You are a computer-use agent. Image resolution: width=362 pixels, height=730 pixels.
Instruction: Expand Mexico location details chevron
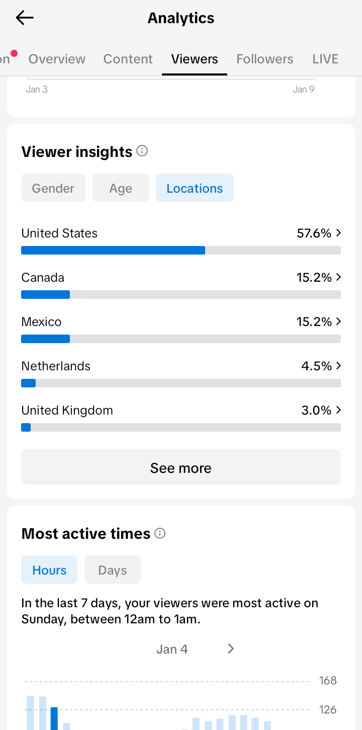click(x=338, y=321)
